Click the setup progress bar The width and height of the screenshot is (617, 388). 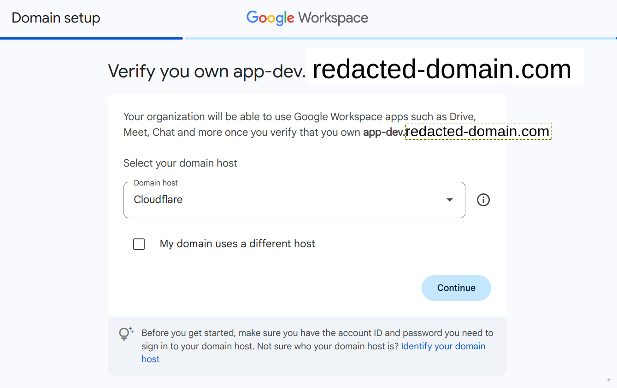pyautogui.click(x=308, y=38)
